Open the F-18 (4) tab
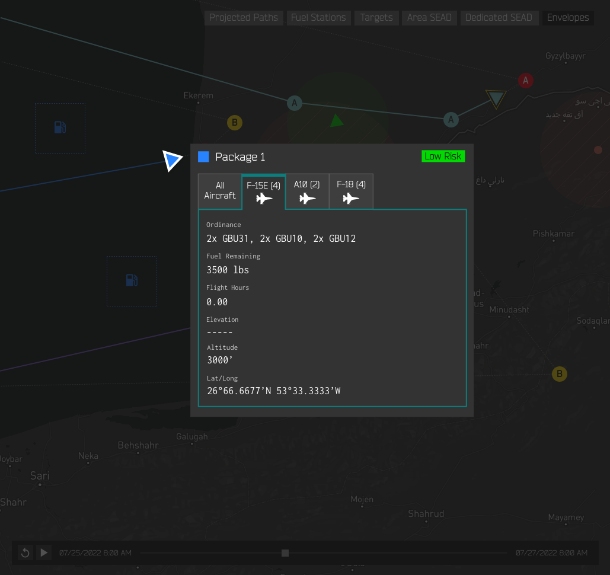Viewport: 610px width, 575px height. (351, 191)
